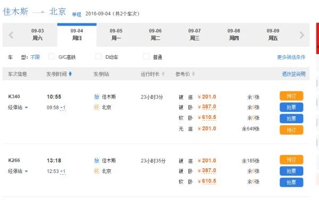
Task: Open 更多筛选条件 more filters link
Action: (291, 57)
